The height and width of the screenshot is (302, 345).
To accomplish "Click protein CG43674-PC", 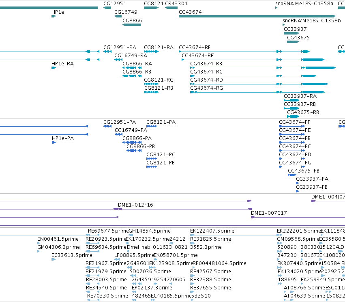I will pos(292,151).
